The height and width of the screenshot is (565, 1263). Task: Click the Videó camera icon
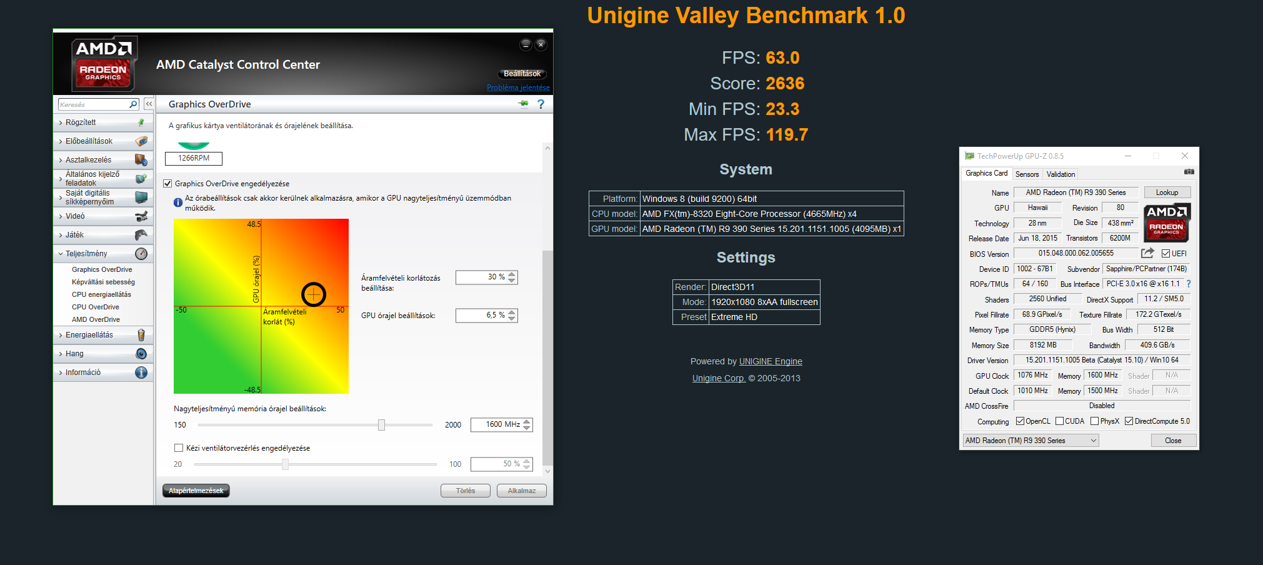(x=142, y=216)
